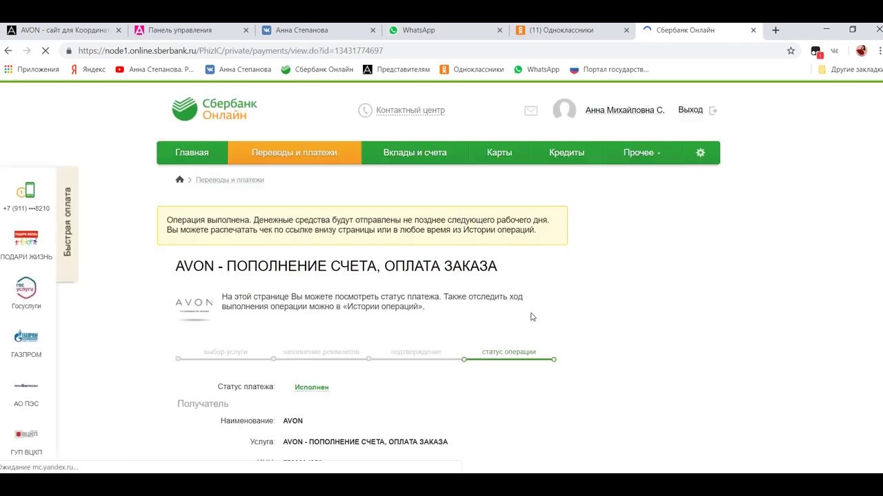Click статус операции progress step
This screenshot has height=496, width=883.
coord(508,352)
